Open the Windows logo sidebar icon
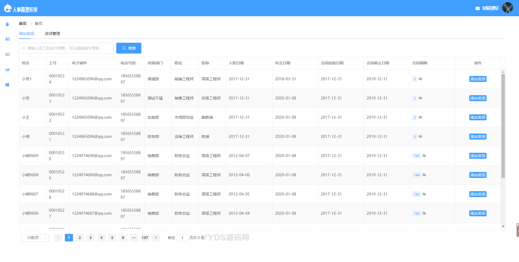Viewport: 519px width, 262px height. 7,85
